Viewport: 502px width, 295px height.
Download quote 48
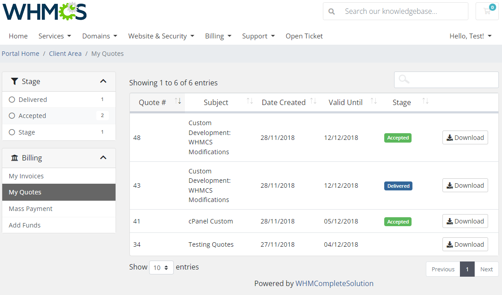pyautogui.click(x=465, y=137)
